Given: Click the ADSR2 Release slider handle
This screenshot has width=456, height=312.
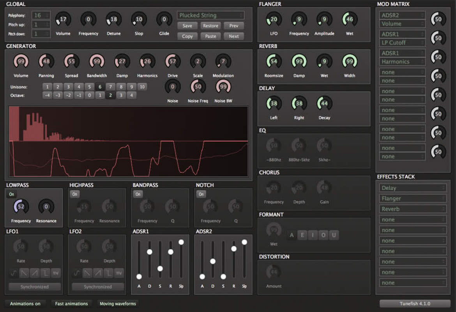Looking at the screenshot, I should 234,248.
